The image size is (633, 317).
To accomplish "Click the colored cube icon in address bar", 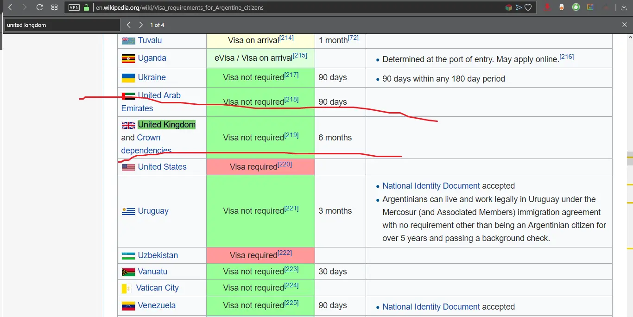I will coord(509,7).
